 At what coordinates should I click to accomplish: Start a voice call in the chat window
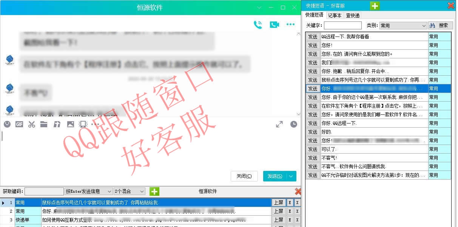[258, 25]
